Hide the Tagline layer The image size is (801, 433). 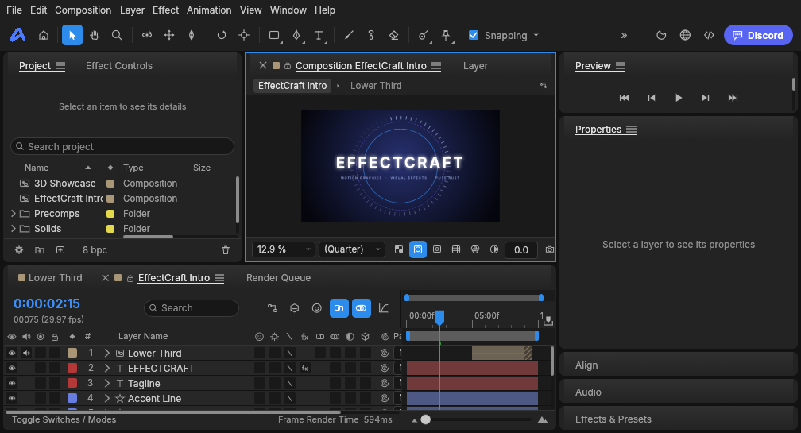tap(12, 383)
